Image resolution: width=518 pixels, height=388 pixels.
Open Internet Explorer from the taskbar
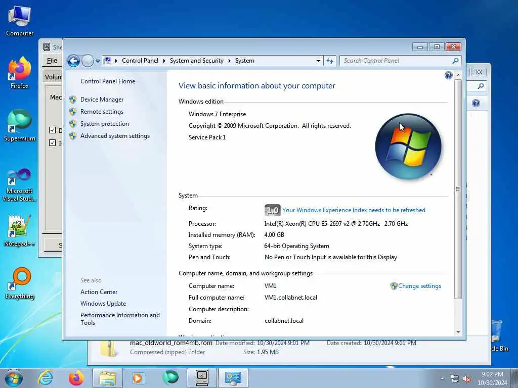pos(45,378)
